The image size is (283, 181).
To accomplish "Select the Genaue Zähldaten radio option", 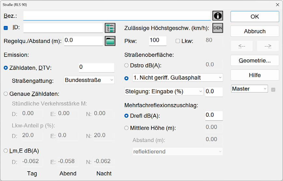I will point(6,94).
